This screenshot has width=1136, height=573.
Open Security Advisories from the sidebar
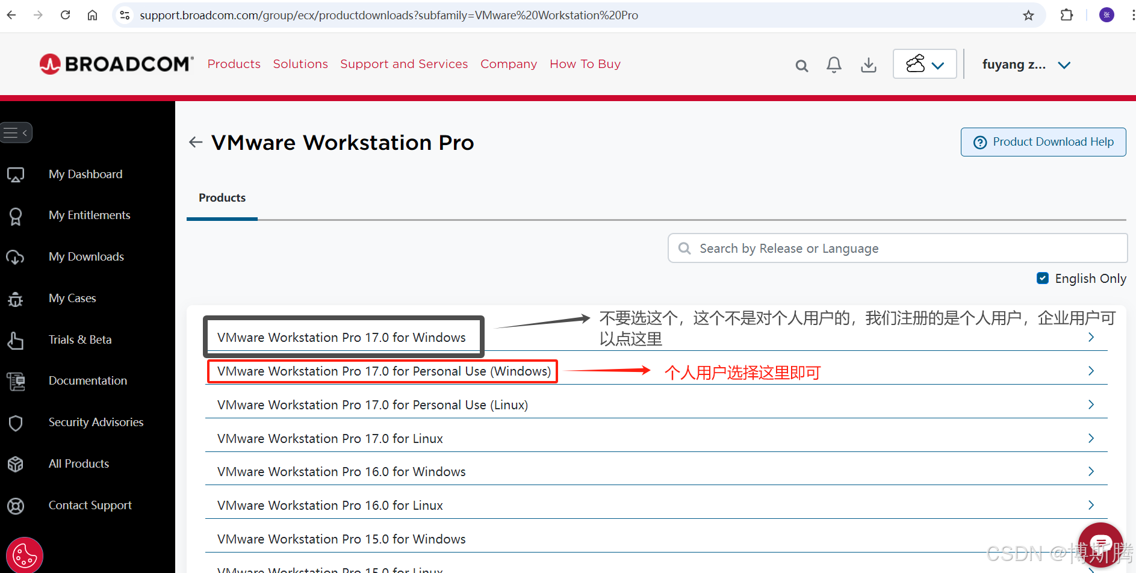pos(96,422)
